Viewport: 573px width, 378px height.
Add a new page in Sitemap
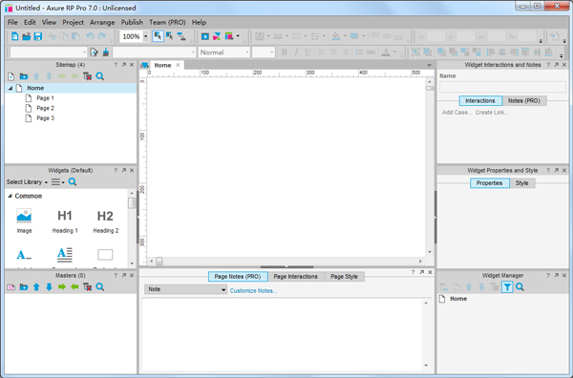click(11, 76)
